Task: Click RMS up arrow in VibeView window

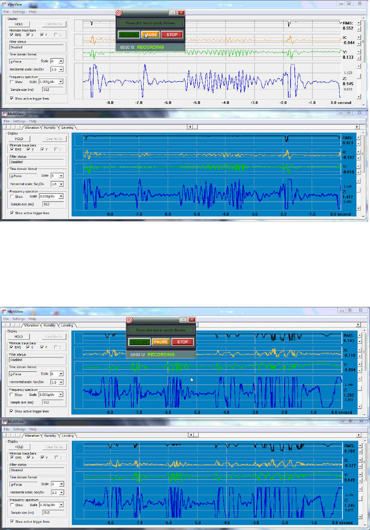Action: pyautogui.click(x=359, y=23)
